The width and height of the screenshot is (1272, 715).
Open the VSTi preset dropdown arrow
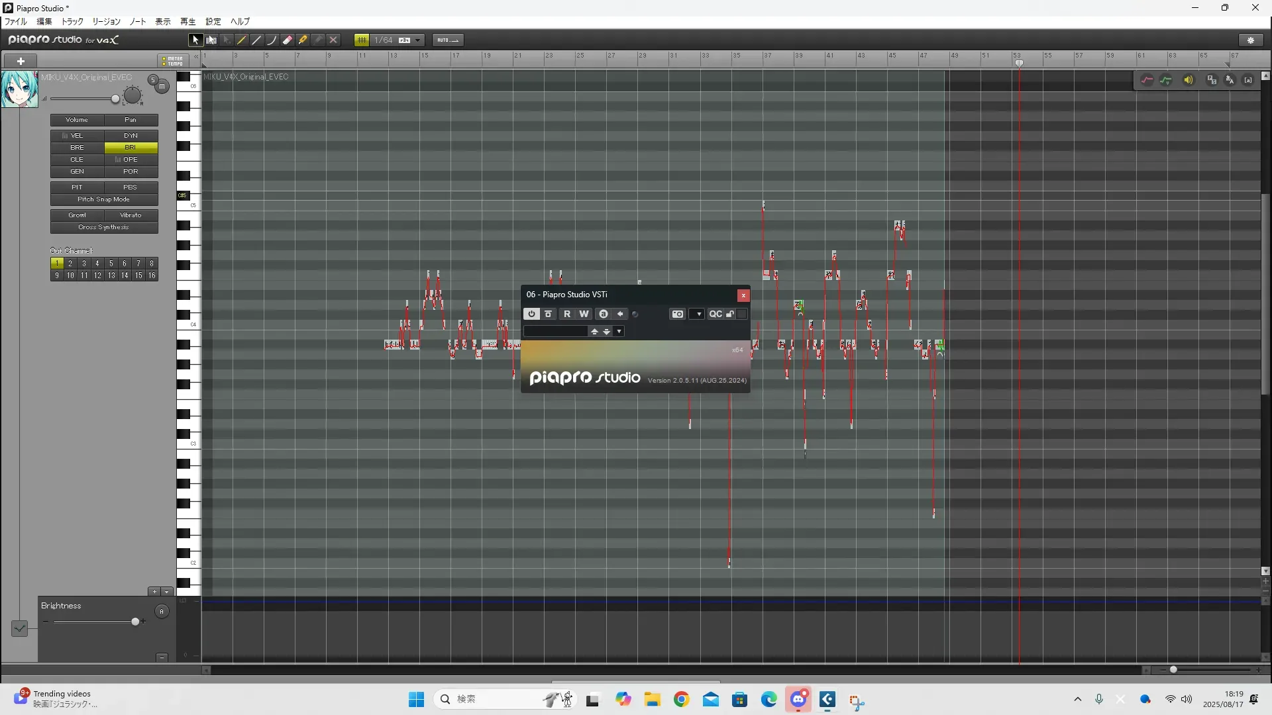pyautogui.click(x=619, y=331)
